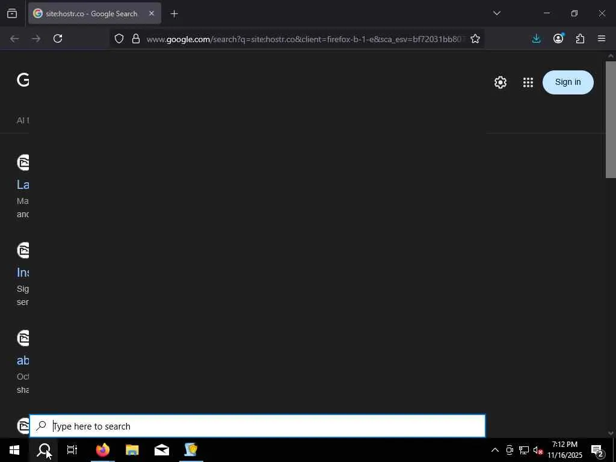Open the Google apps grid

coord(528,82)
